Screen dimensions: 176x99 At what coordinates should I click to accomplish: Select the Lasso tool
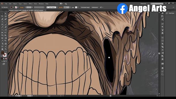(5, 16)
